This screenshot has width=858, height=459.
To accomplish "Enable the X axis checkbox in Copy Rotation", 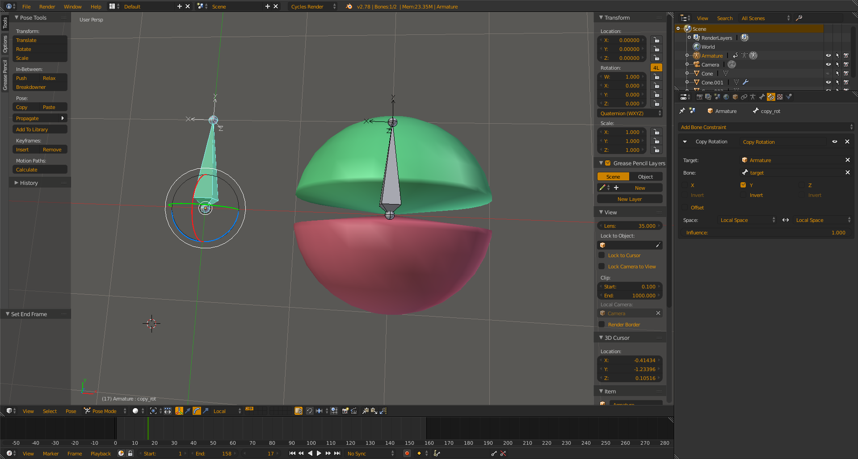I will tap(685, 185).
